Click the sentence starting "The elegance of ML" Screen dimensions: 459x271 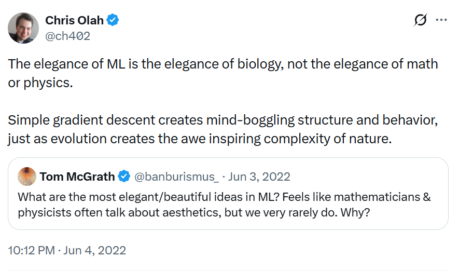223,64
